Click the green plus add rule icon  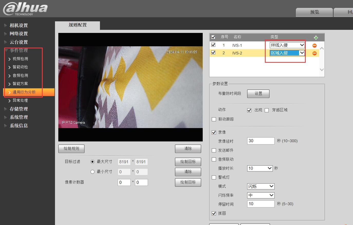[x=316, y=38]
